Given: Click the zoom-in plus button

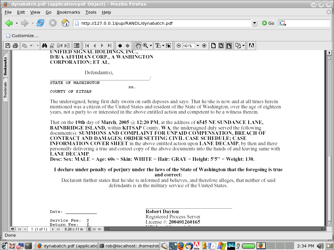Looking at the screenshot, I should click(x=204, y=46).
